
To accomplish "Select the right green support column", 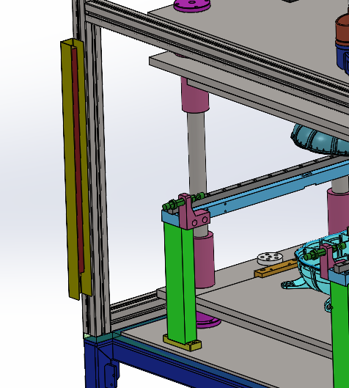I will click(340, 334).
